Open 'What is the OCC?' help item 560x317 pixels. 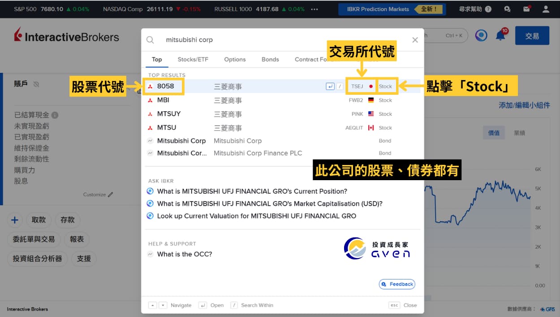[185, 254]
